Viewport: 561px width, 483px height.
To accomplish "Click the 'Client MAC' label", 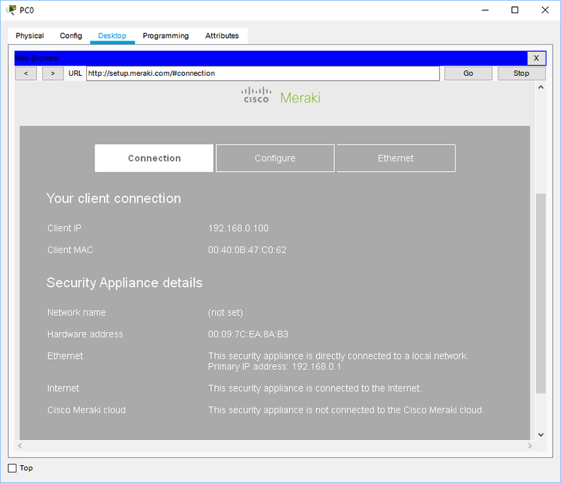I will tap(70, 250).
